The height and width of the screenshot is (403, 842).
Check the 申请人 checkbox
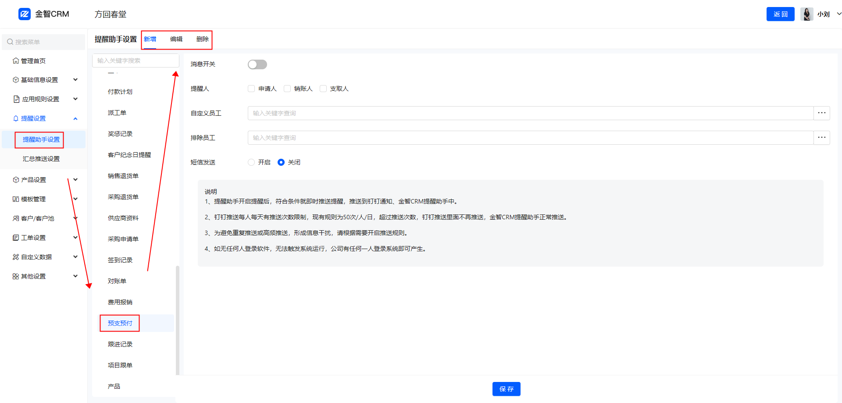tap(251, 89)
